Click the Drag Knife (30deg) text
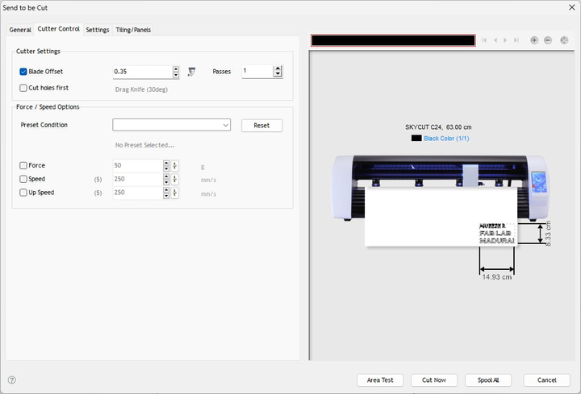The height and width of the screenshot is (394, 581). pyautogui.click(x=141, y=89)
